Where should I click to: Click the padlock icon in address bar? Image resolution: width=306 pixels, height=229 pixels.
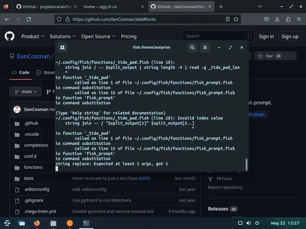point(67,19)
